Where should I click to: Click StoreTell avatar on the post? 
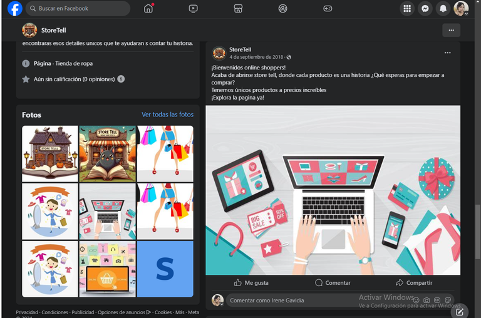(x=219, y=53)
